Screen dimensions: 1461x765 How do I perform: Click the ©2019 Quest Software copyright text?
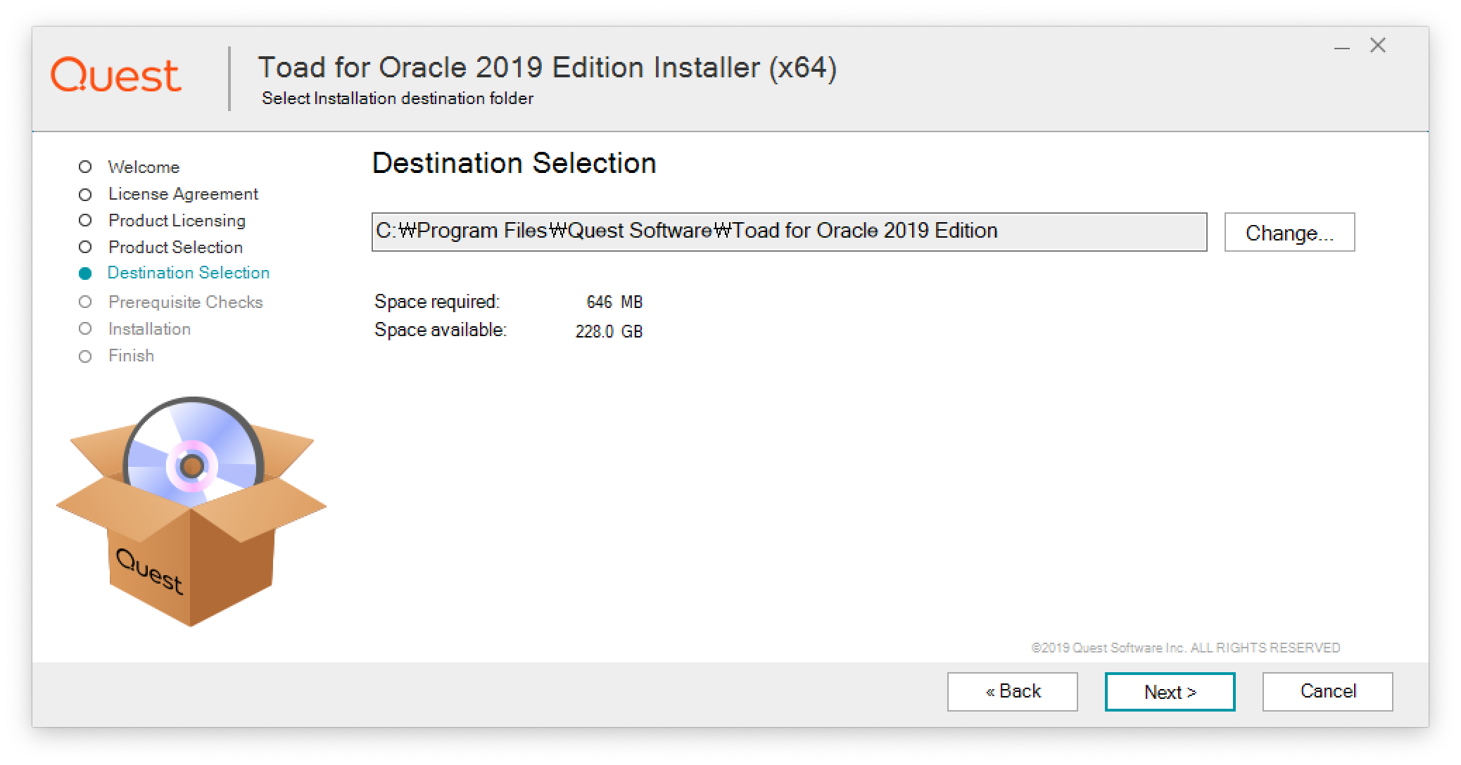pyautogui.click(x=1186, y=648)
